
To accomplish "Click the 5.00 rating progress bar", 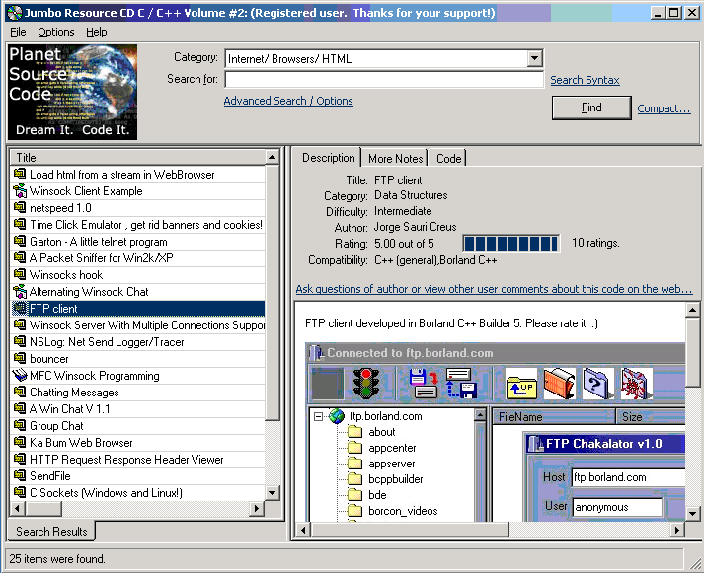I will 510,243.
